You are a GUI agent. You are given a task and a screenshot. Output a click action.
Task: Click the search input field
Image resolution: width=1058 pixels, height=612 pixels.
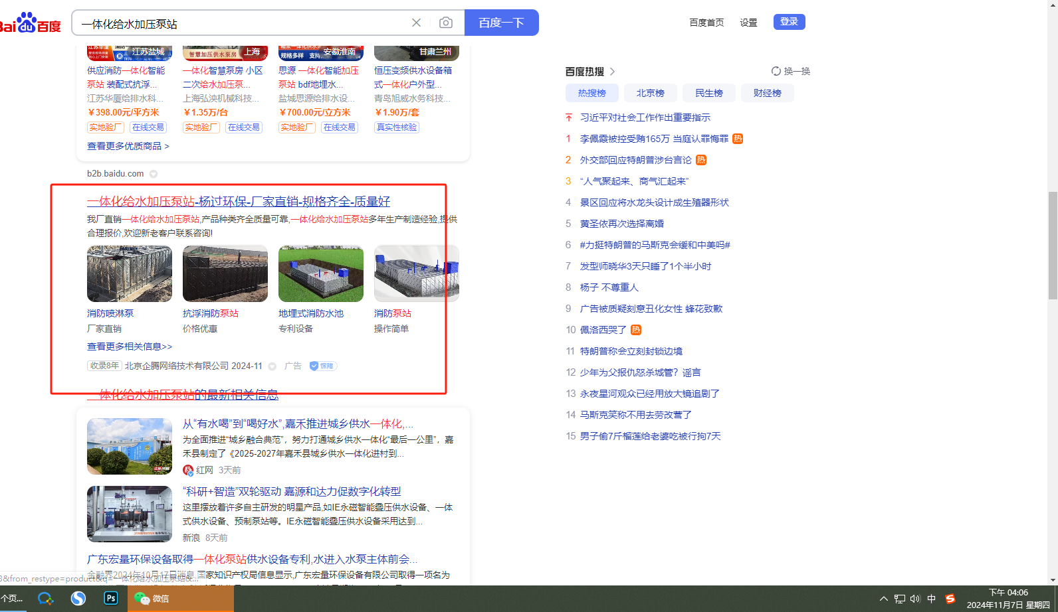pyautogui.click(x=243, y=23)
